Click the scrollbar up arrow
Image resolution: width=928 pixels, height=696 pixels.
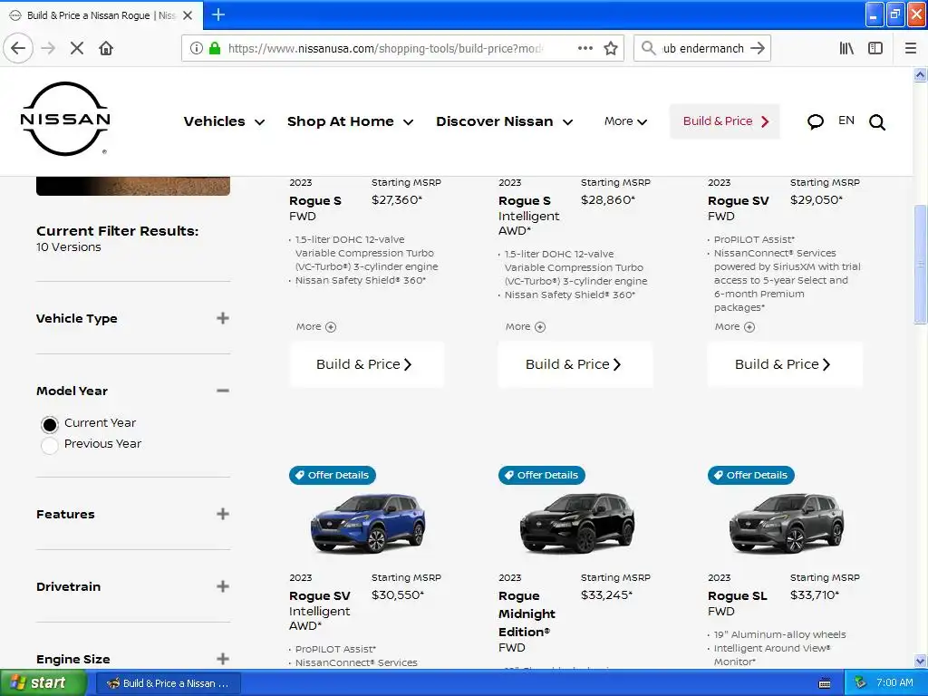coord(920,74)
